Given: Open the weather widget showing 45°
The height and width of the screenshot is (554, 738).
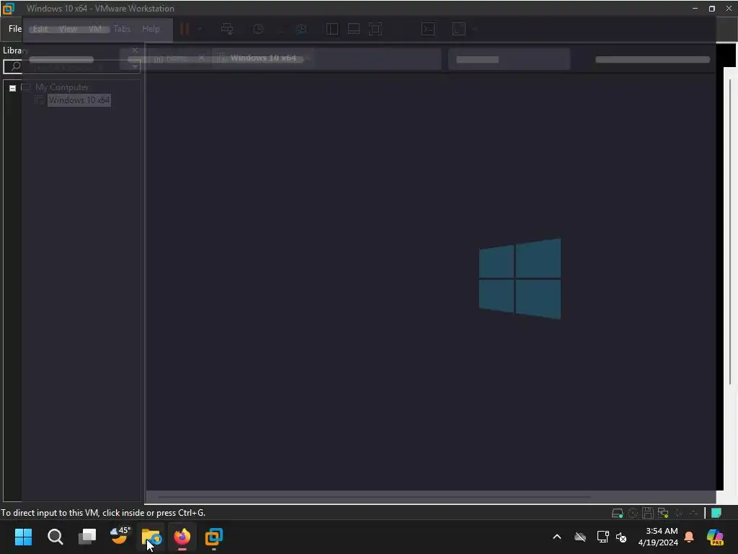Looking at the screenshot, I should click(x=120, y=536).
